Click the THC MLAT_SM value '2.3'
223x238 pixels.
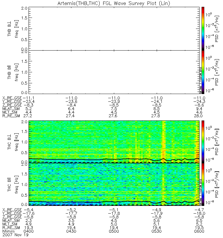click(29, 220)
